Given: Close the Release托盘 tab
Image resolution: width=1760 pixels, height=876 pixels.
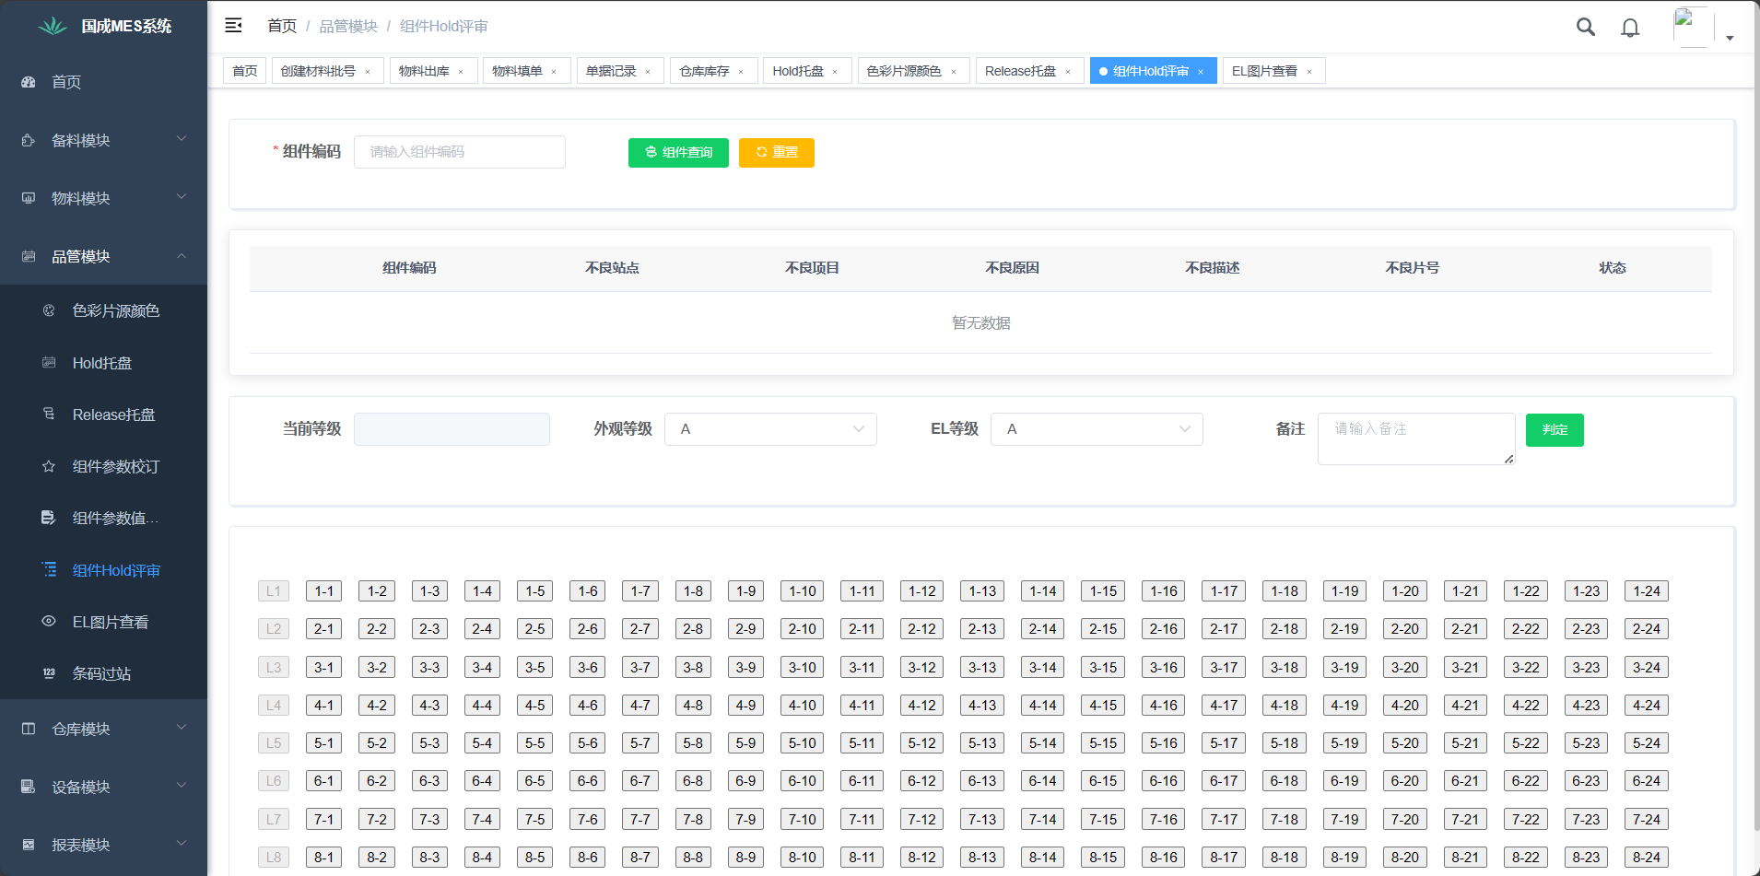Looking at the screenshot, I should 1068,72.
